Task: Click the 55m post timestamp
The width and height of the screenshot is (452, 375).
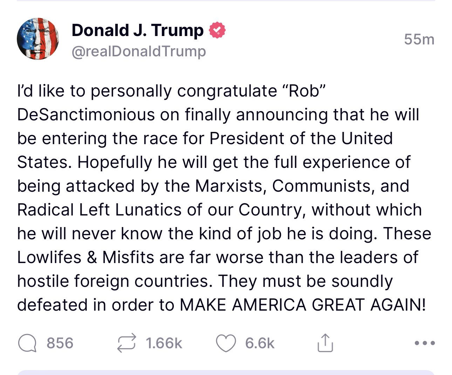Action: click(x=419, y=39)
